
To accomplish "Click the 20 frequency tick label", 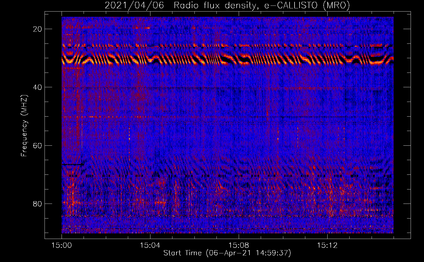I will (x=37, y=29).
